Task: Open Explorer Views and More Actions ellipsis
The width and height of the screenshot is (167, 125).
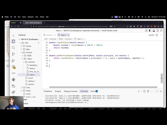Action: pyautogui.click(x=39, y=35)
